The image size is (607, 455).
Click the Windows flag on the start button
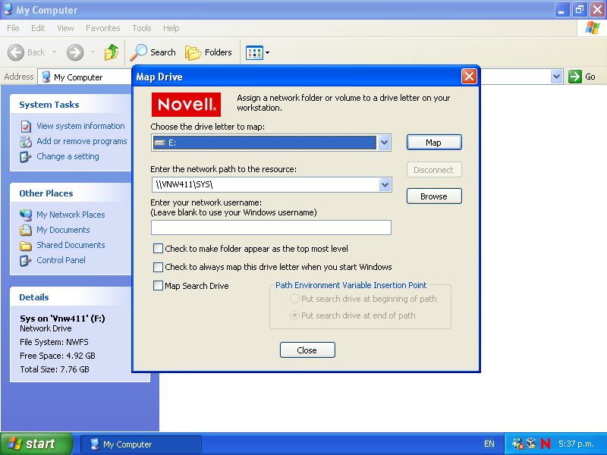pos(14,444)
